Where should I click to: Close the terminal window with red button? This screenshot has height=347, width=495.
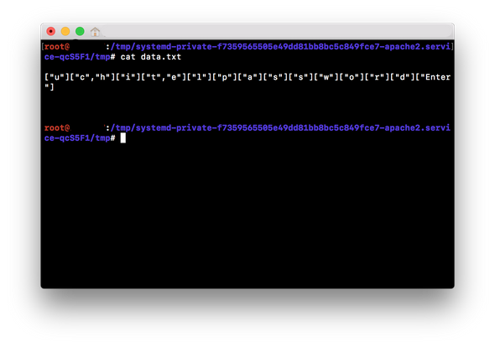pos(51,31)
